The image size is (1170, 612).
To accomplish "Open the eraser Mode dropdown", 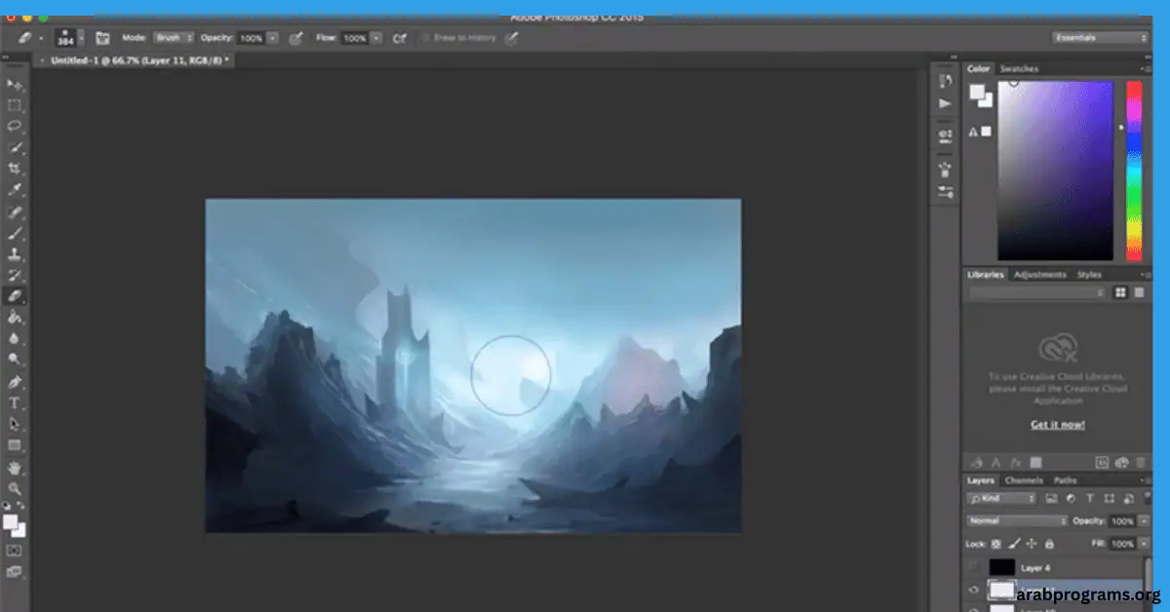I will 174,38.
